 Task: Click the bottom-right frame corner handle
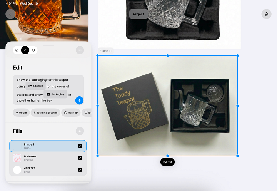click(237, 156)
